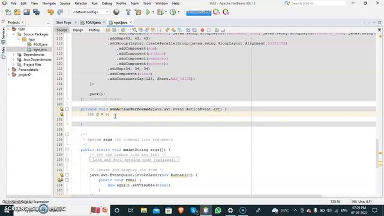Expand the Project Files node
This screenshot has width=384, height=216.
click(x=14, y=65)
